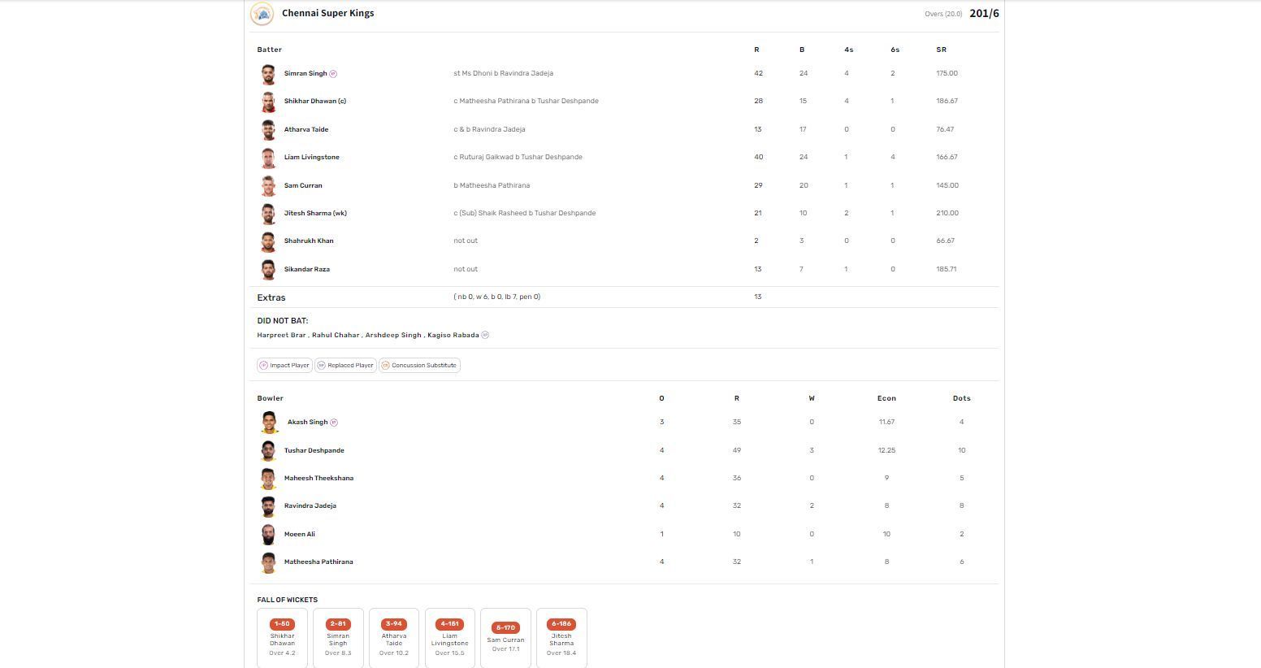
Task: Select the 2-81 Simran Singh wicket card
Action: (x=338, y=638)
